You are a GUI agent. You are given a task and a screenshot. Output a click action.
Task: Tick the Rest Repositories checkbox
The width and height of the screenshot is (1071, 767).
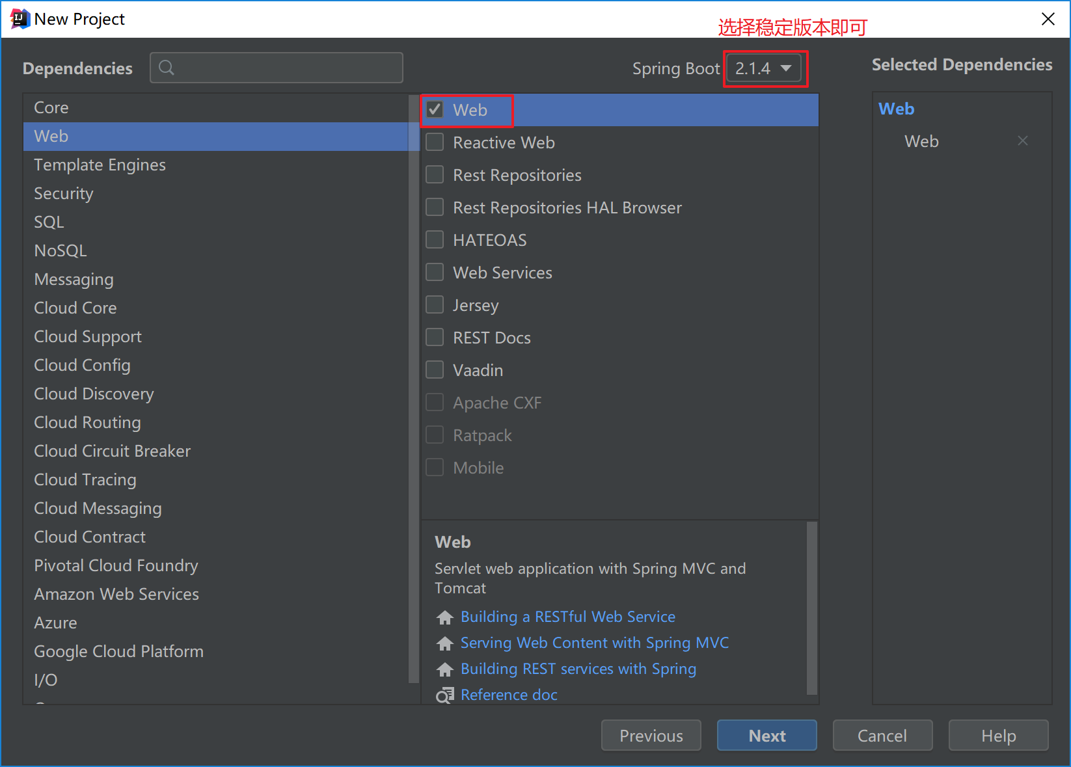click(x=435, y=174)
